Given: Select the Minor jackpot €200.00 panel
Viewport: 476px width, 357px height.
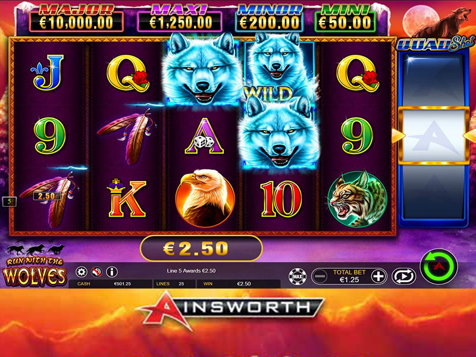Looking at the screenshot, I should (269, 18).
